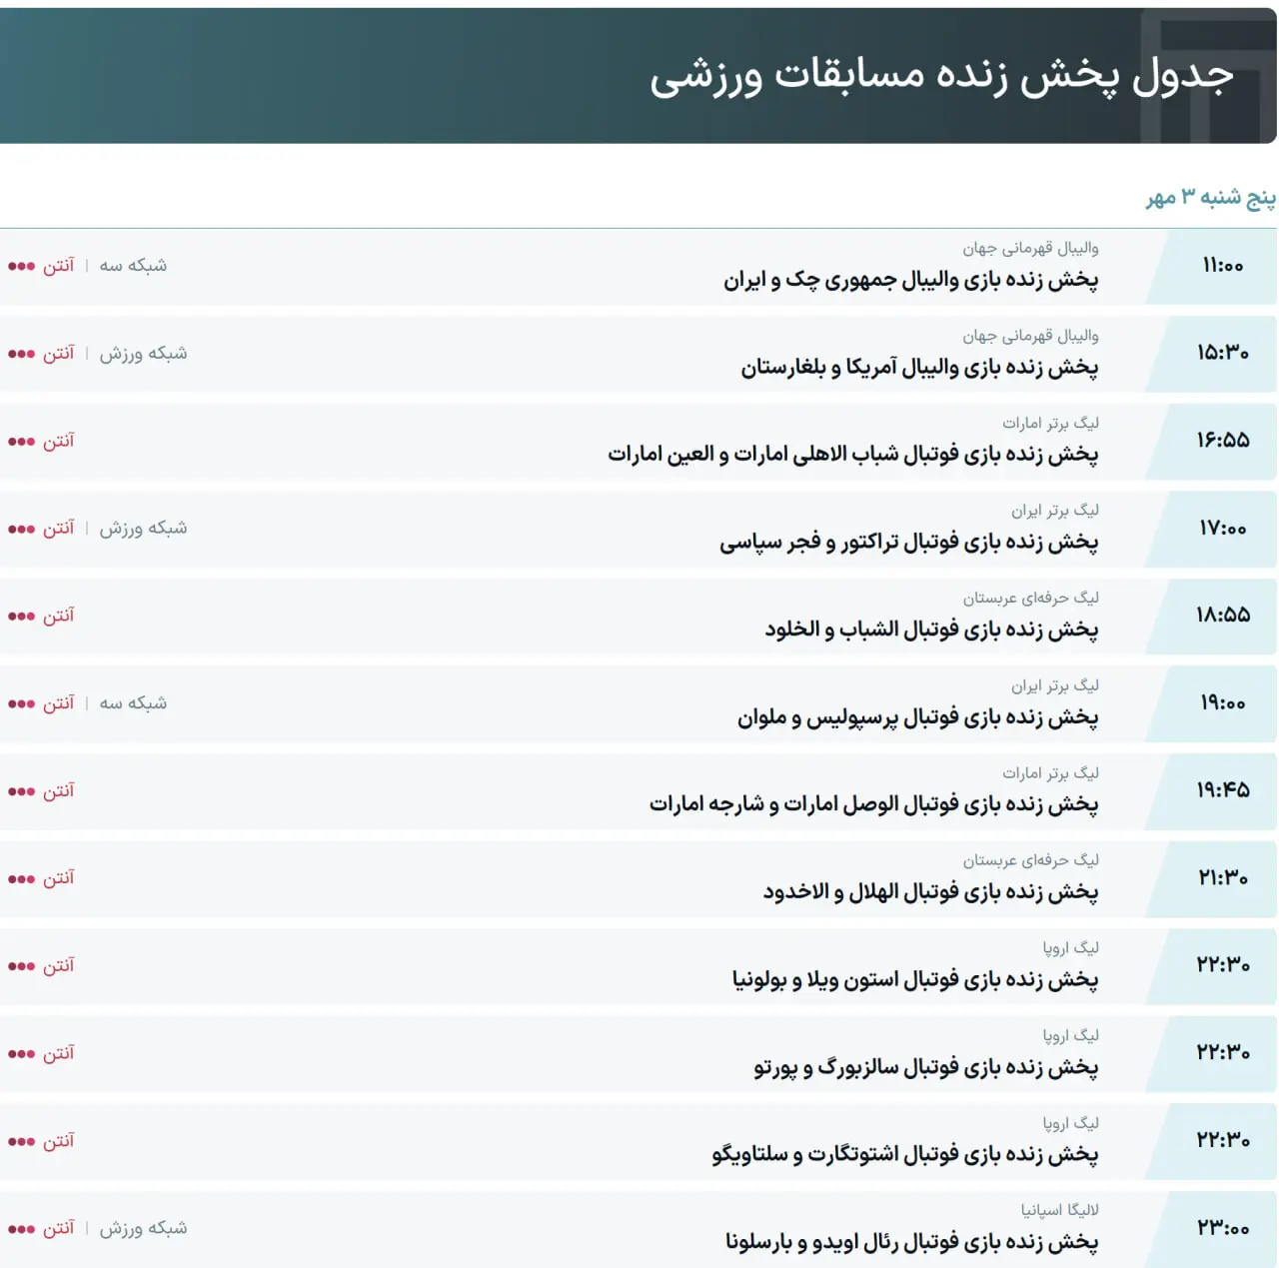1279x1268 pixels.
Task: Open the الهلال و الاخدود match title
Action: 931,892
